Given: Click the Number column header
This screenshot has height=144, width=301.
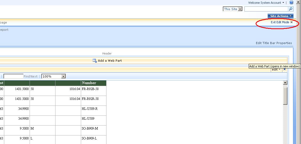Looking at the screenshot, I should 94,83.
